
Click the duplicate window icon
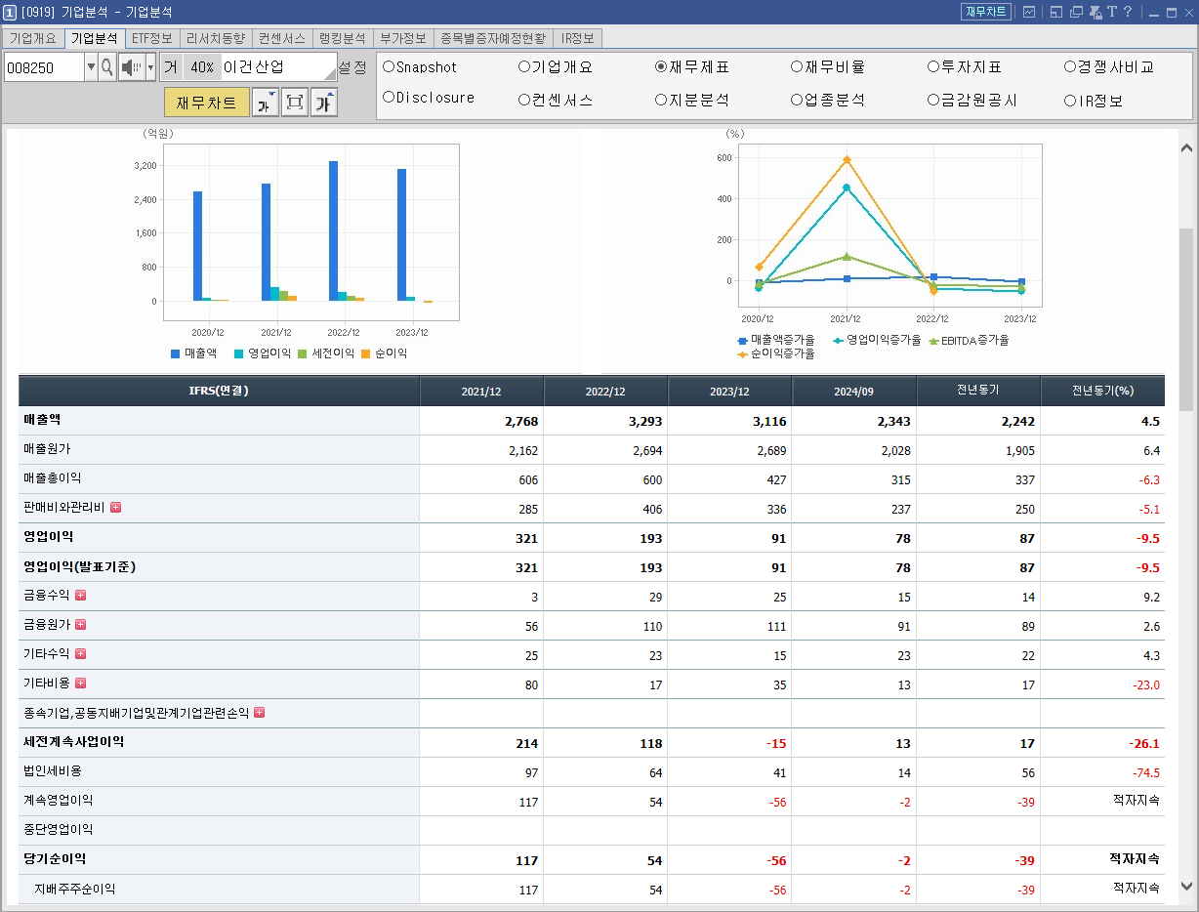pos(1076,12)
